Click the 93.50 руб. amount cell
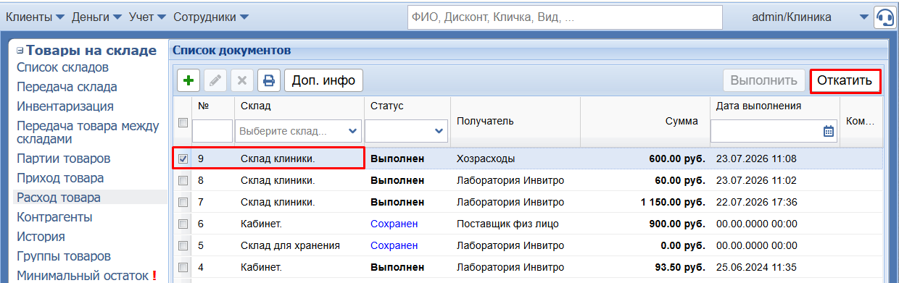Viewport: 899px width, 283px height. point(680,268)
